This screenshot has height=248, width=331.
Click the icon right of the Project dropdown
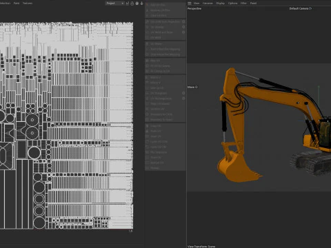click(x=128, y=3)
